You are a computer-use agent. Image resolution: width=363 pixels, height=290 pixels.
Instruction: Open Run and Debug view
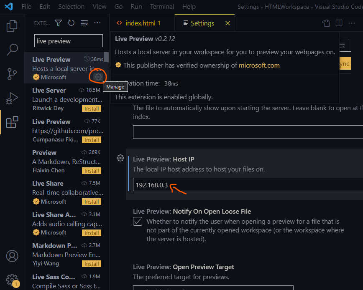click(x=12, y=98)
